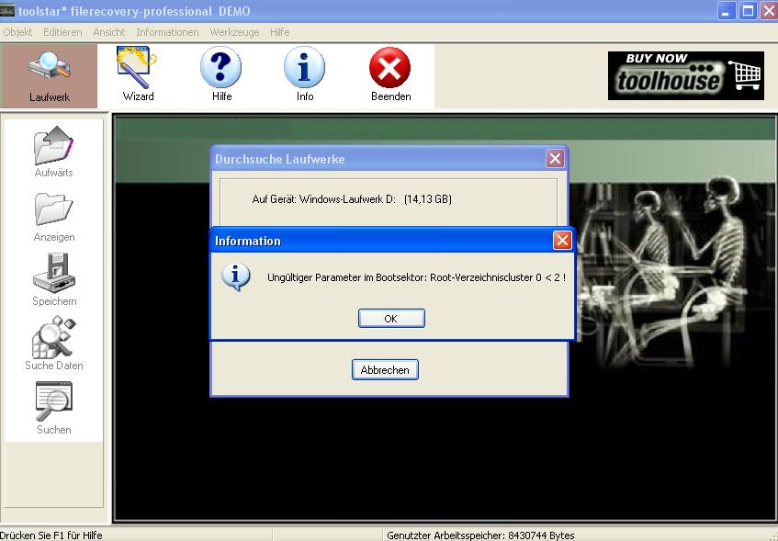Confirm the Information dialog with OK
Screen dimensions: 778x541
(x=391, y=319)
